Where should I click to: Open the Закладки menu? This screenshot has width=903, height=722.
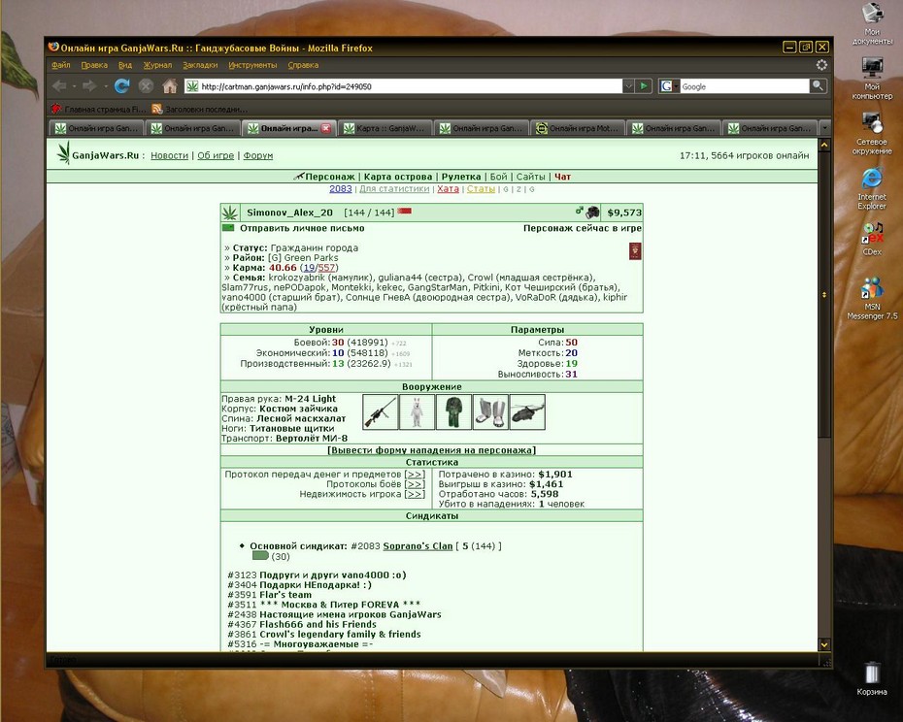[200, 65]
